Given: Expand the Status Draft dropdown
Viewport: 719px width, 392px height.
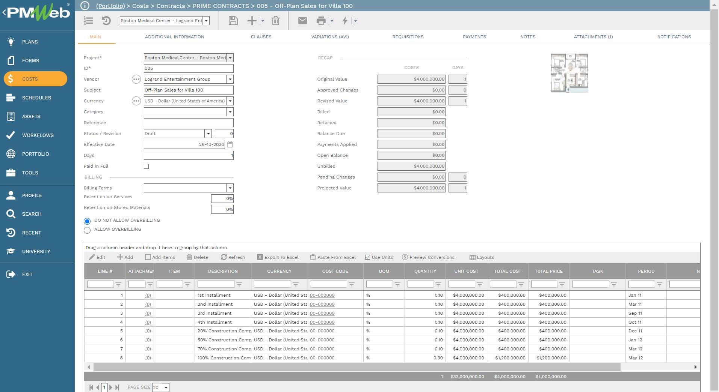Looking at the screenshot, I should (208, 134).
